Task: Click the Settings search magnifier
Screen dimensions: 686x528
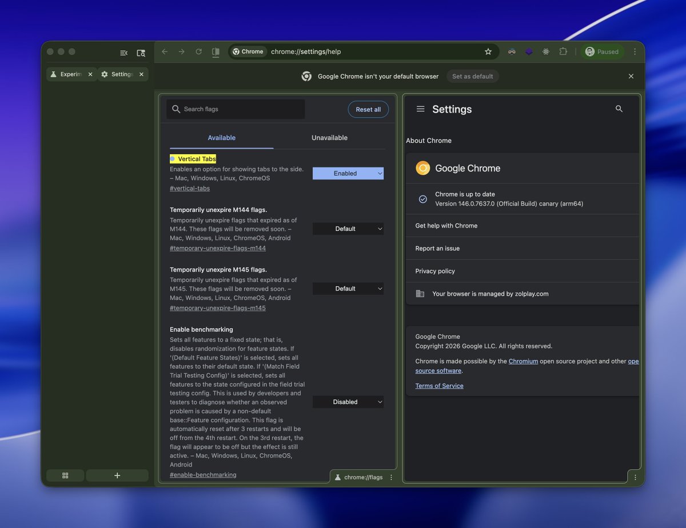Action: 619,109
